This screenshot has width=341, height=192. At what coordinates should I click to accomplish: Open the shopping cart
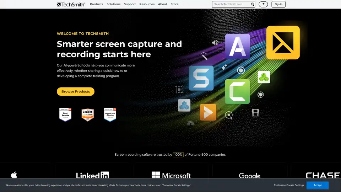(263, 4)
